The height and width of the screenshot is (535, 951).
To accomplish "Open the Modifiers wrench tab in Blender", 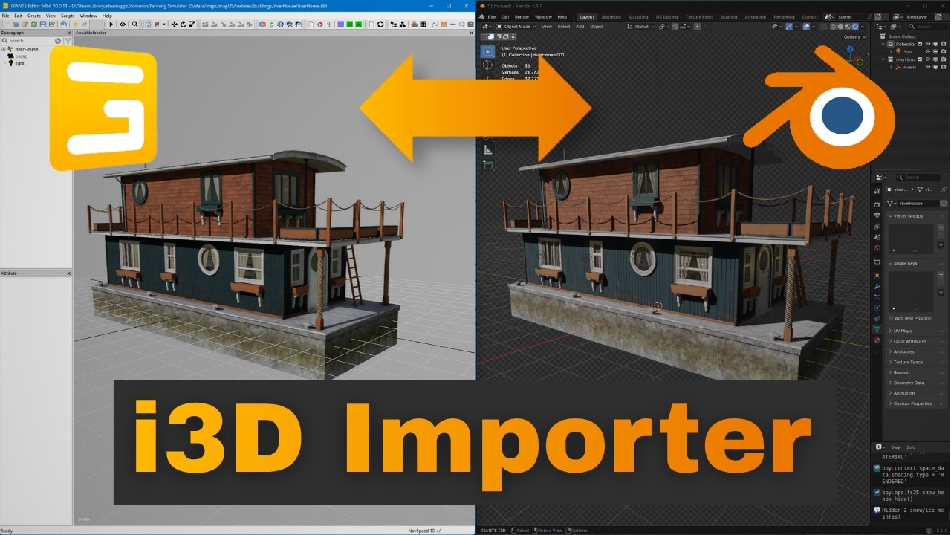I will pos(877,286).
